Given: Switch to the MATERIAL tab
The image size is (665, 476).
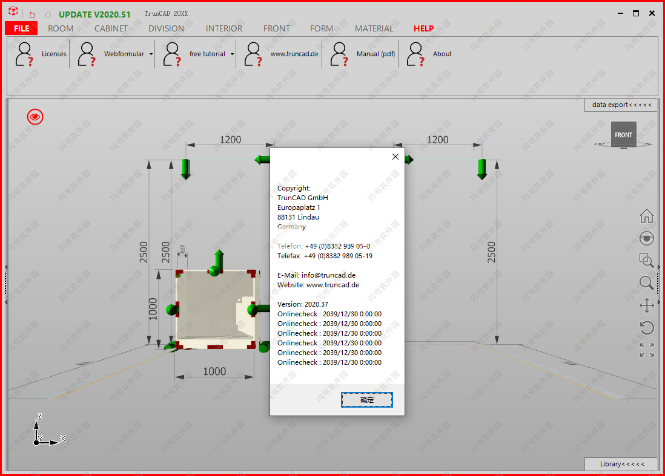Looking at the screenshot, I should coord(374,28).
